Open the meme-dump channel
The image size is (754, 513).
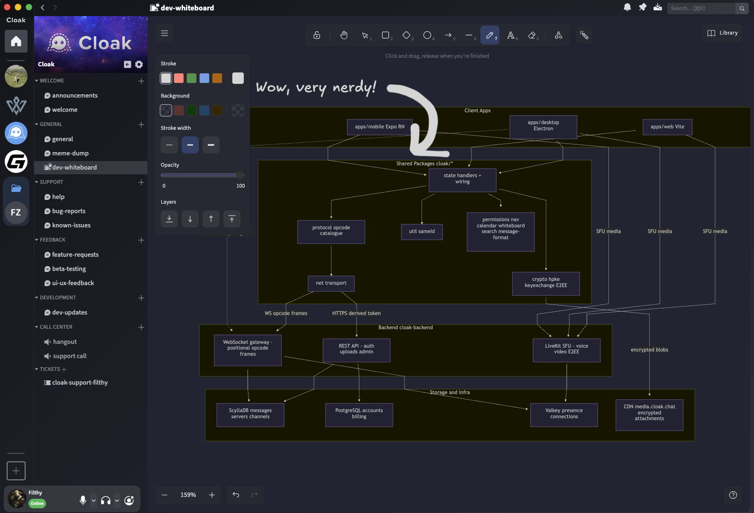(90, 153)
